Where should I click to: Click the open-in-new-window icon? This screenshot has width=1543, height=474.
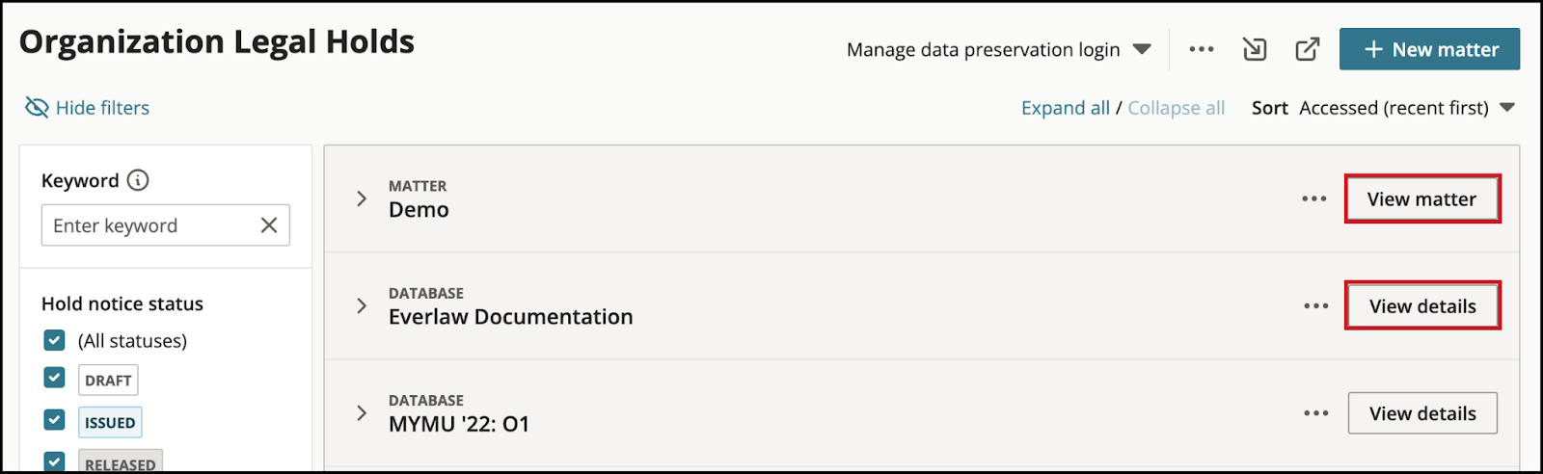coord(1307,49)
